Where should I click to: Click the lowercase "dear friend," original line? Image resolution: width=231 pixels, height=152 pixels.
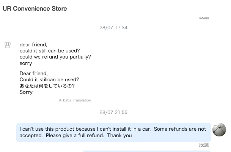click(33, 45)
